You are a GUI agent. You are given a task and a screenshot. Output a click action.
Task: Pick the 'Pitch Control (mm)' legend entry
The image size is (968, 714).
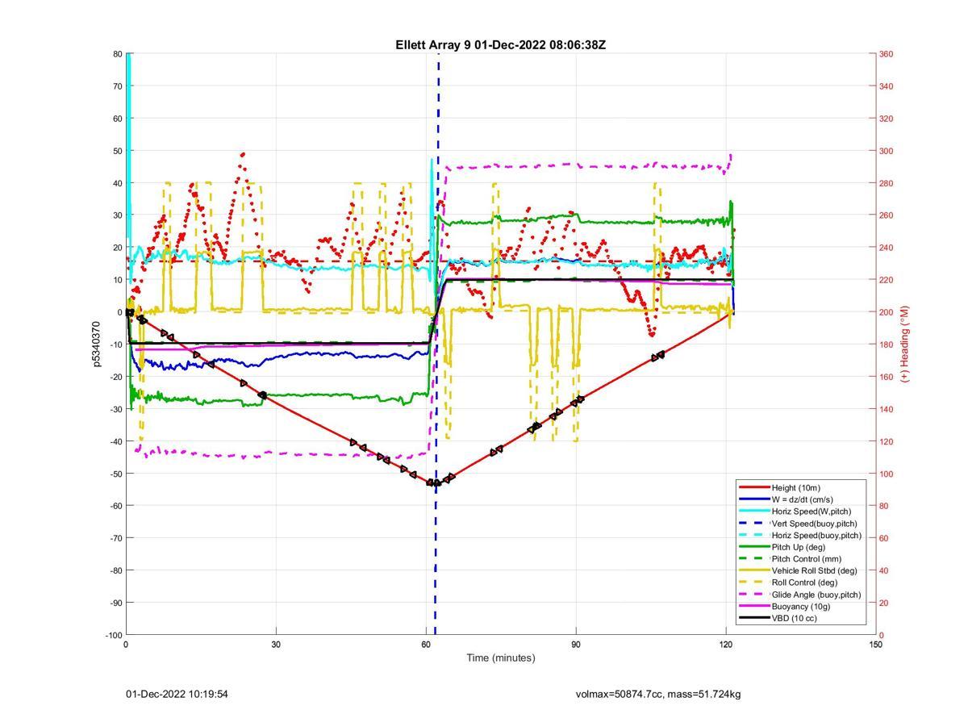point(805,558)
